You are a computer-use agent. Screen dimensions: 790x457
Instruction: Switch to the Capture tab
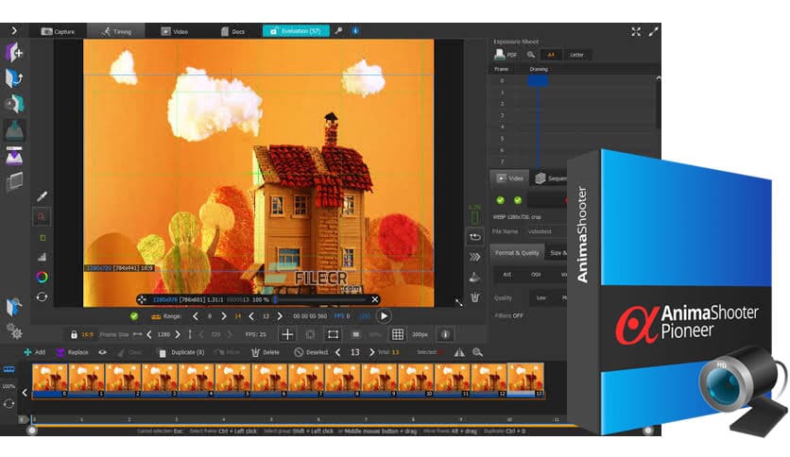[x=58, y=31]
